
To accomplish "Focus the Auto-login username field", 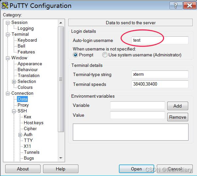I will (x=160, y=40).
